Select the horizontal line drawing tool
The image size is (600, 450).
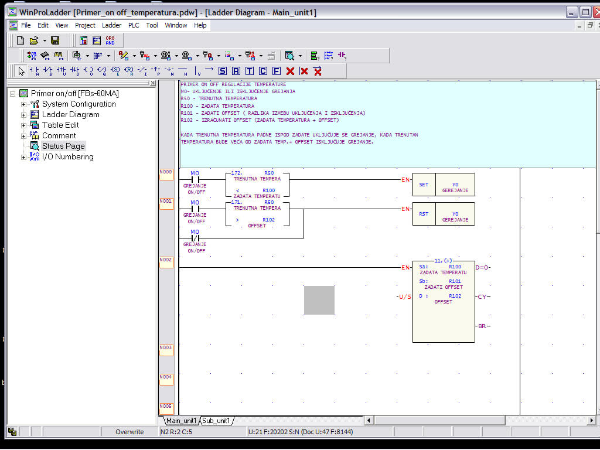(182, 71)
